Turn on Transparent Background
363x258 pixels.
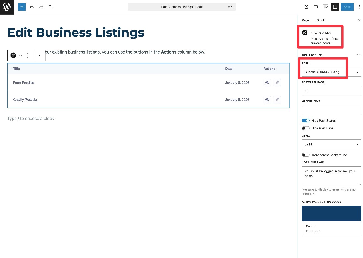[x=305, y=155]
